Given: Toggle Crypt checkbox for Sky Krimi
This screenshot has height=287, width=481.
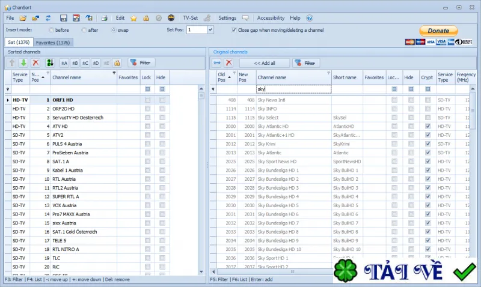Looking at the screenshot, I should point(427,144).
